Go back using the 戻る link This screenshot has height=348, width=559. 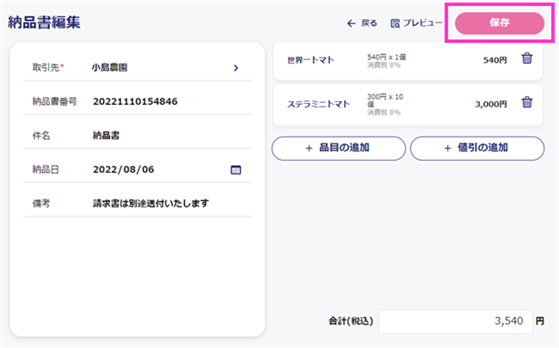point(362,23)
